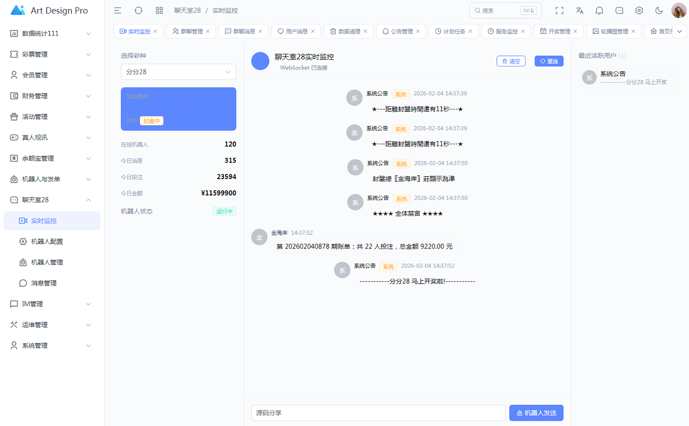The width and height of the screenshot is (689, 426).
Task: Open the quick-access grid icon
Action: (159, 11)
